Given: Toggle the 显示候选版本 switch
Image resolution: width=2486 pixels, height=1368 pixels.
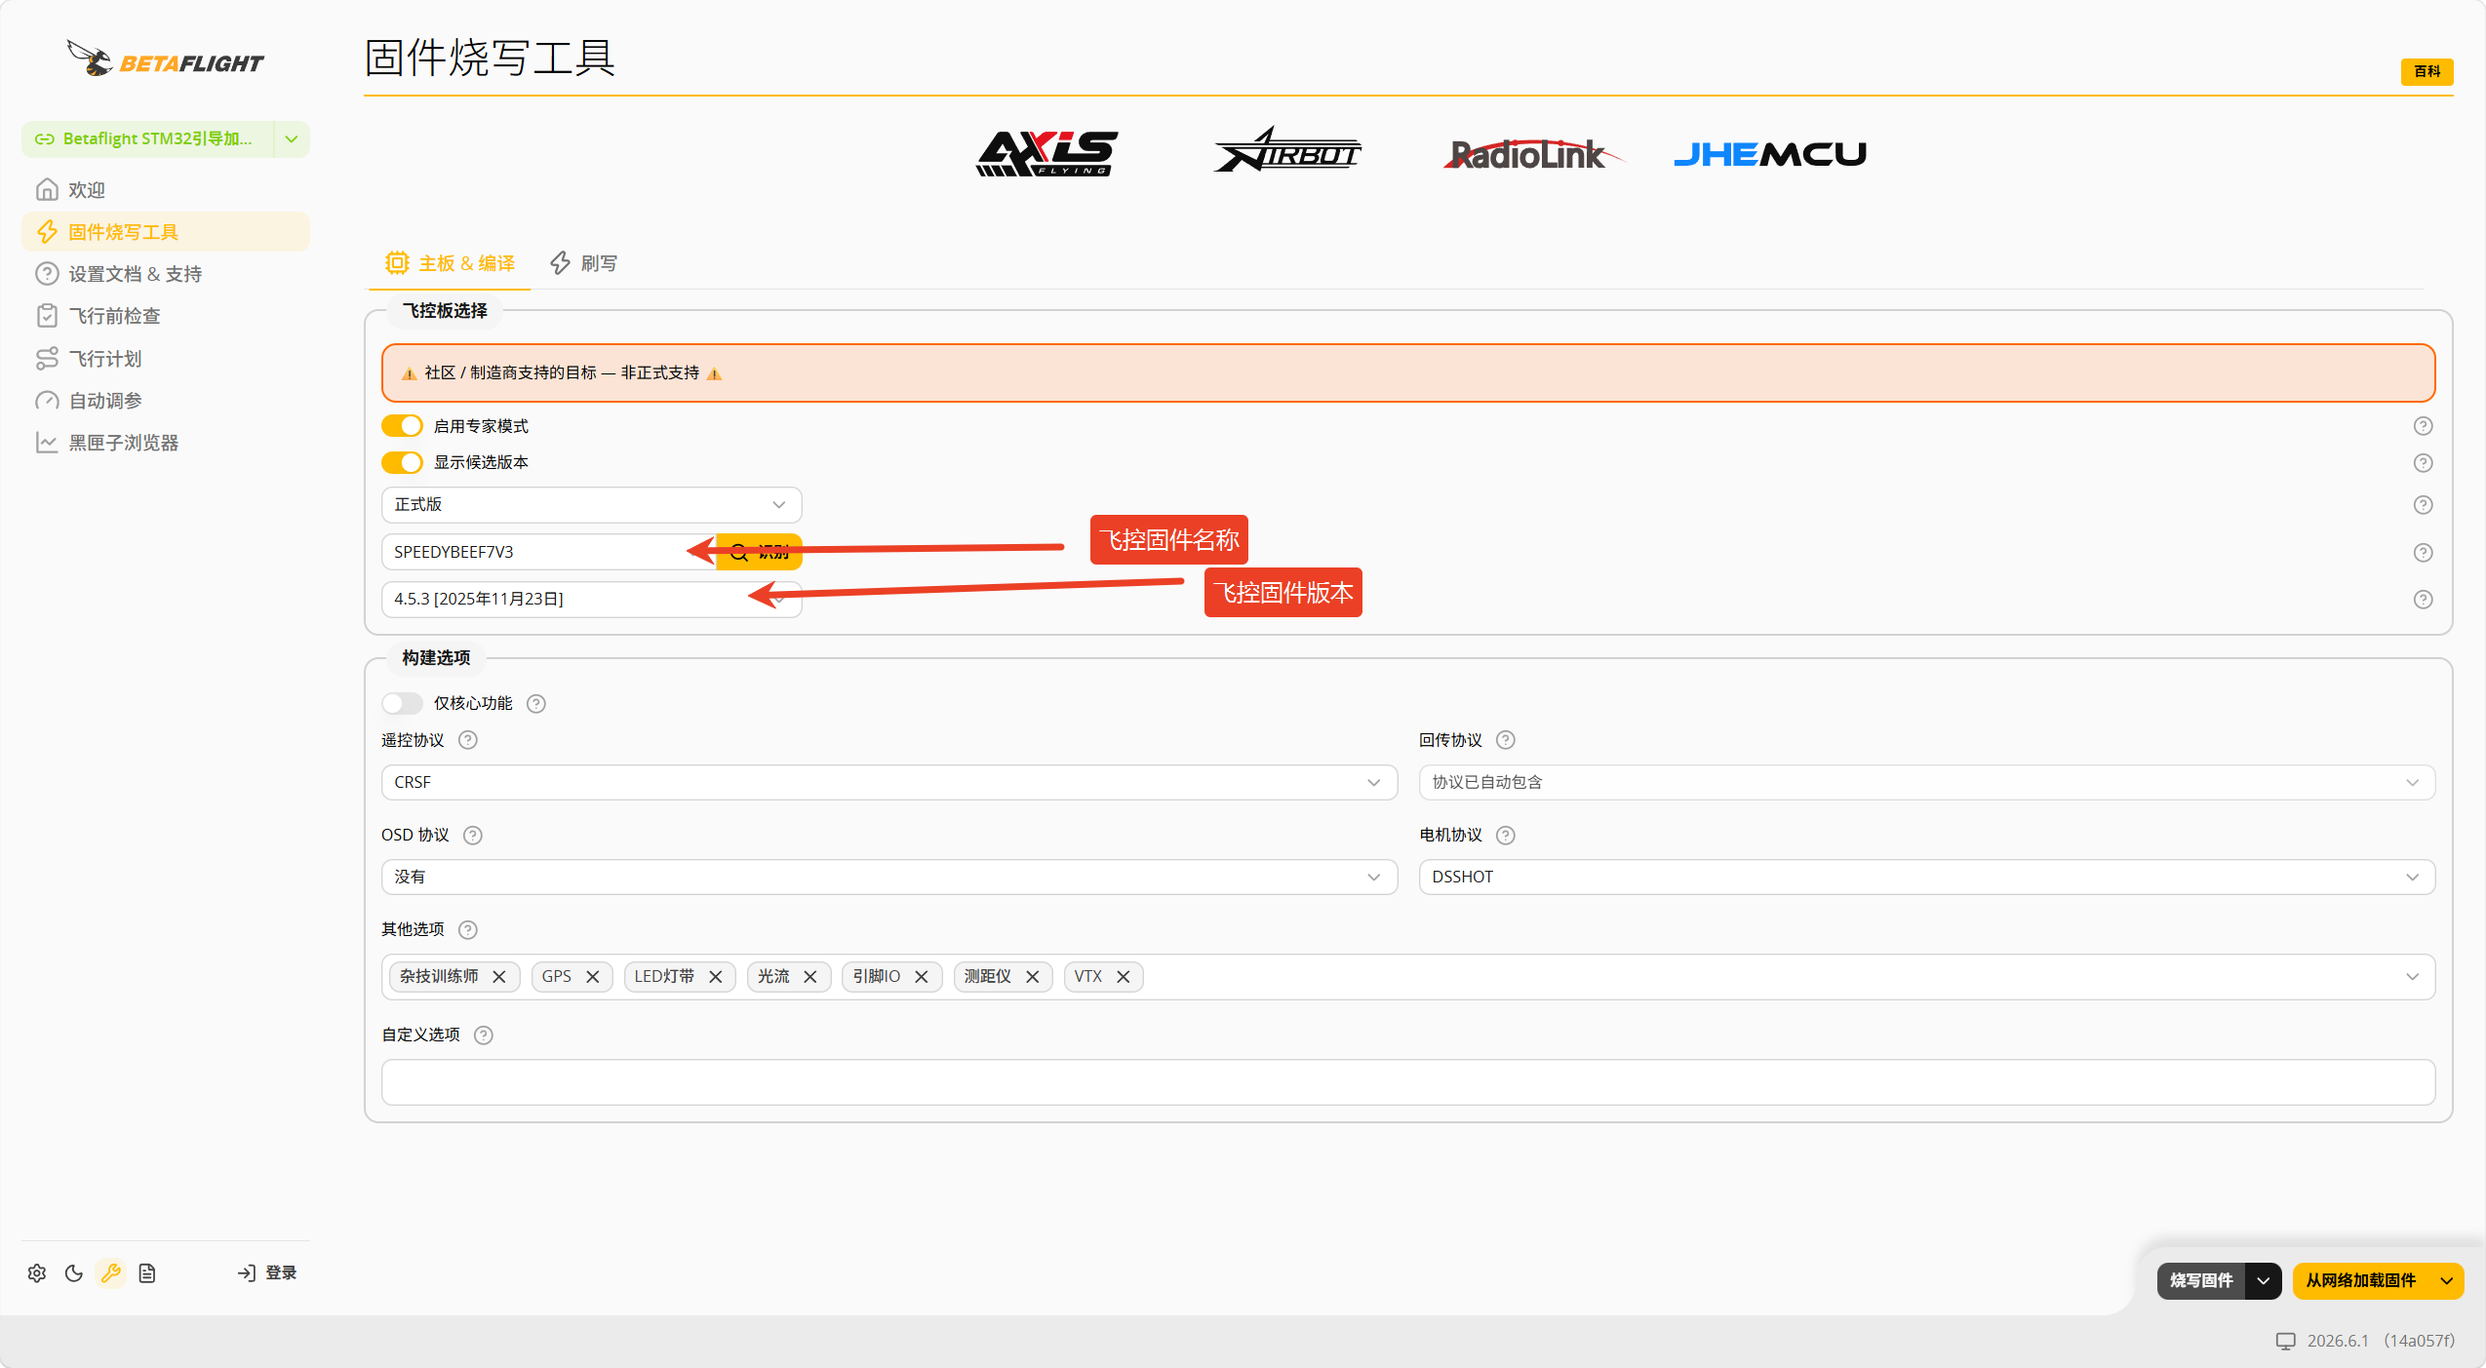Looking at the screenshot, I should tap(402, 462).
